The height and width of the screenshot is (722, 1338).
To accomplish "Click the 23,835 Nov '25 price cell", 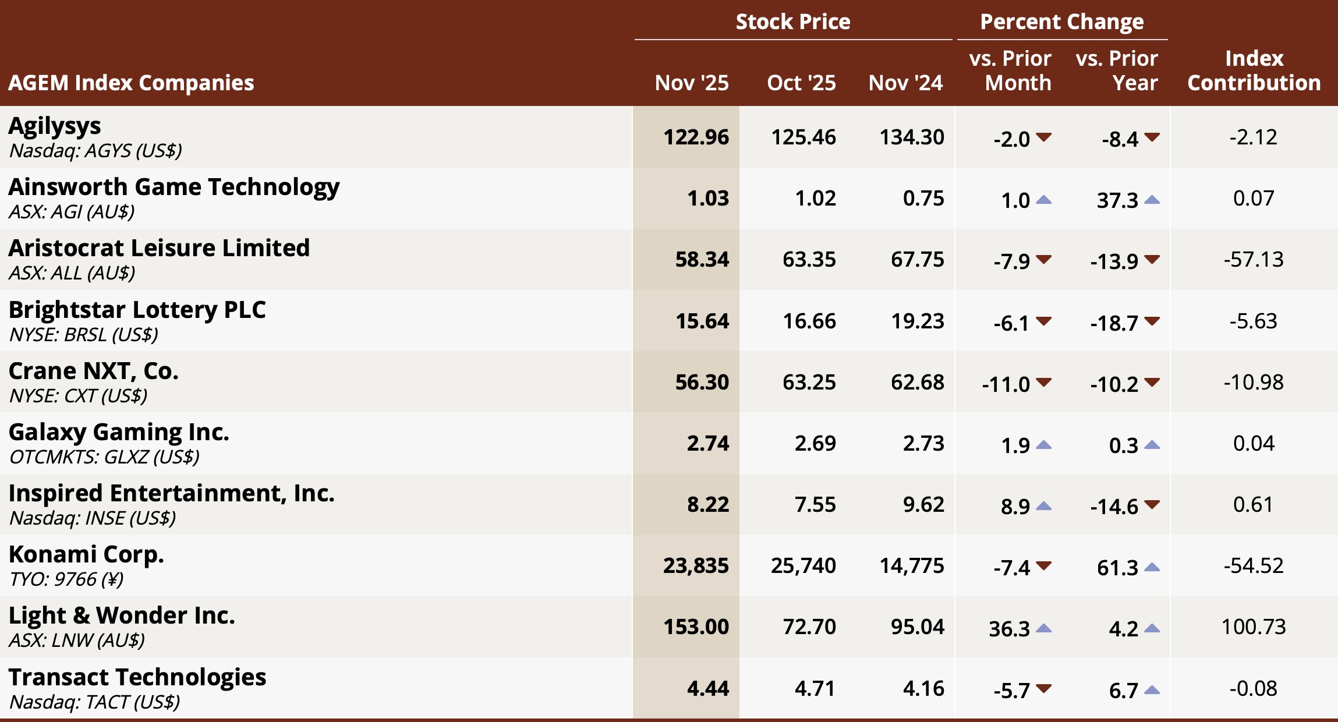I will (696, 565).
